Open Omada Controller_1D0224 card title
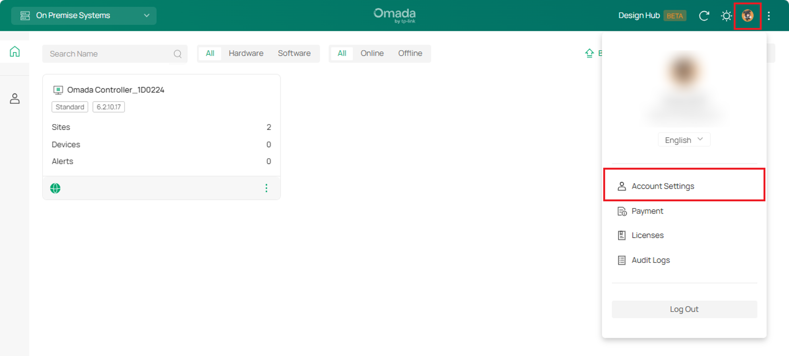Viewport: 789px width, 356px height. (115, 90)
